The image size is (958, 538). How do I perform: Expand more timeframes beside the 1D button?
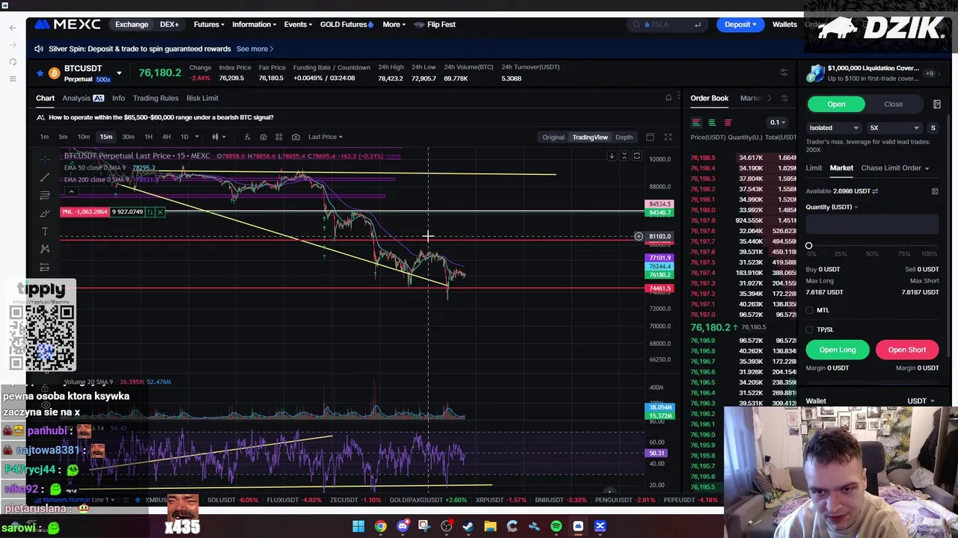[197, 137]
